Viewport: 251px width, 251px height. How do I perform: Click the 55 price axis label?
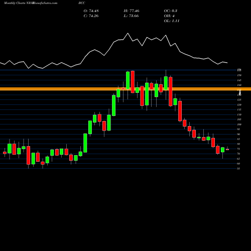[239, 169]
